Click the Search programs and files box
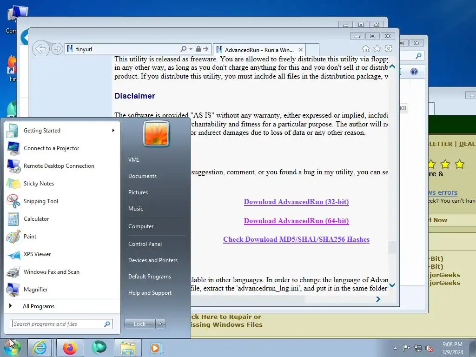 [61, 324]
